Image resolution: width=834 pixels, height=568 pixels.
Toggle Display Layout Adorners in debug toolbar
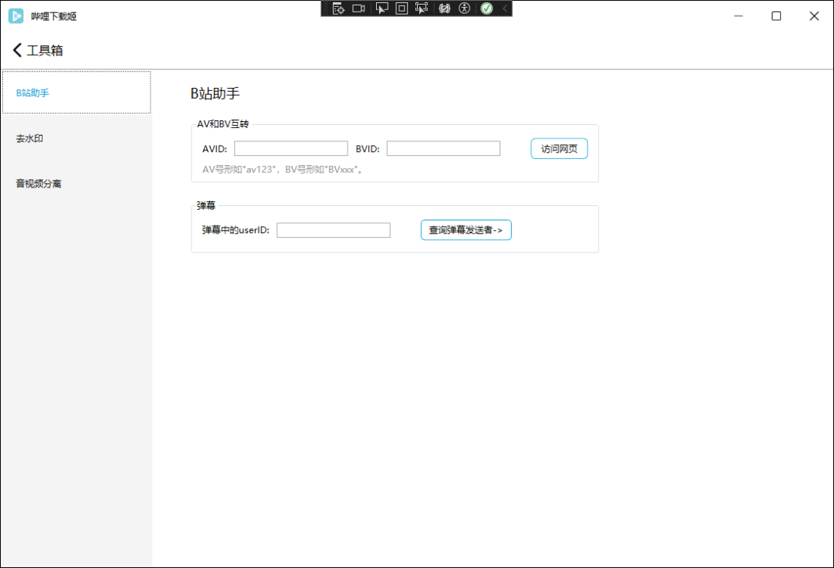pos(402,8)
